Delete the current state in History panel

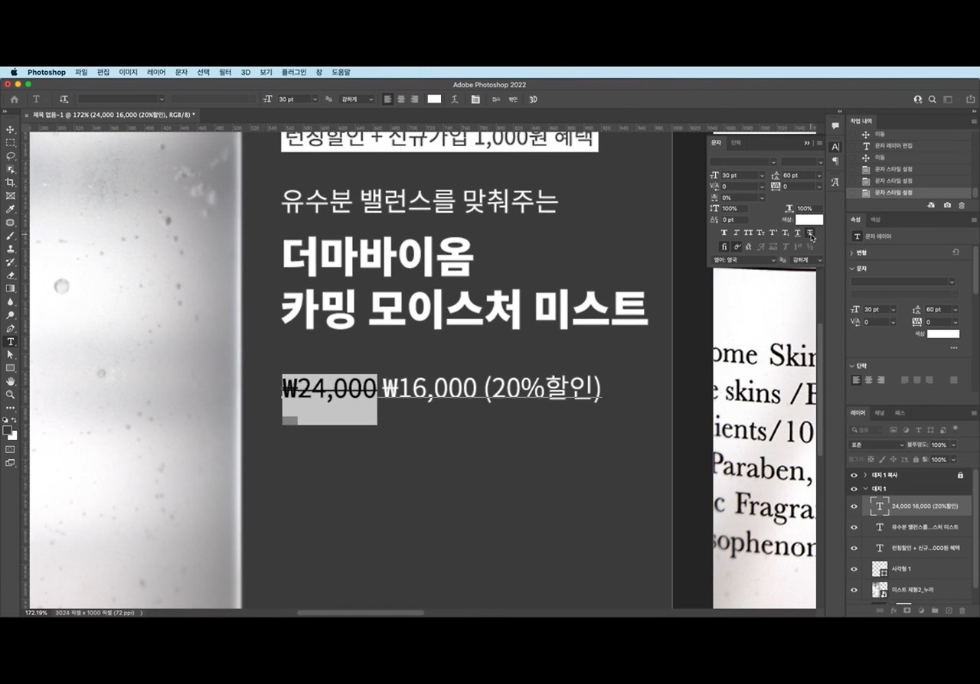tap(962, 205)
